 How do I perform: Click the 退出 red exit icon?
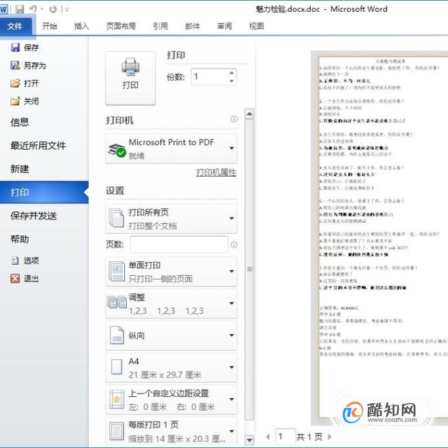(x=15, y=279)
